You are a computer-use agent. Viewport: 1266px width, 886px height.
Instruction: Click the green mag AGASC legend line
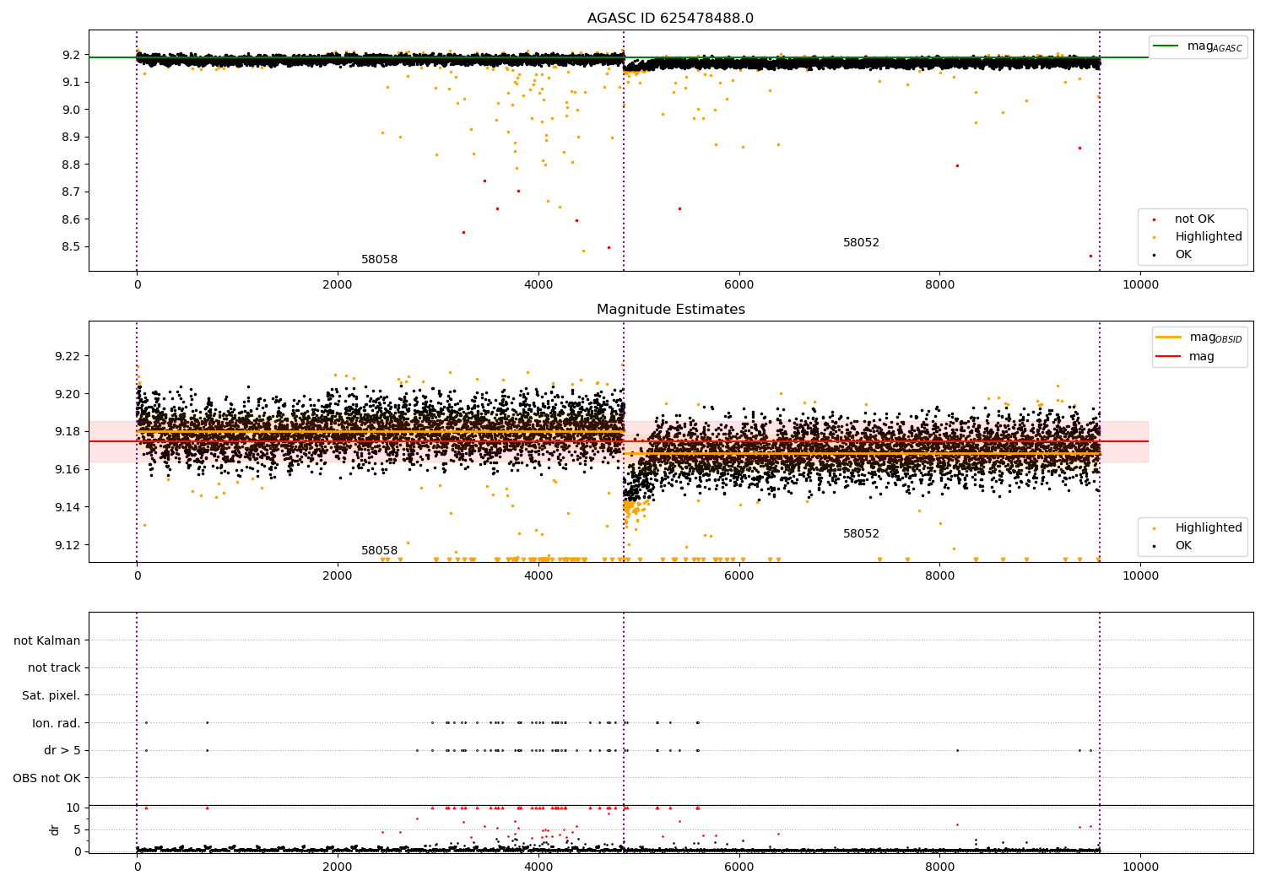[x=1166, y=46]
